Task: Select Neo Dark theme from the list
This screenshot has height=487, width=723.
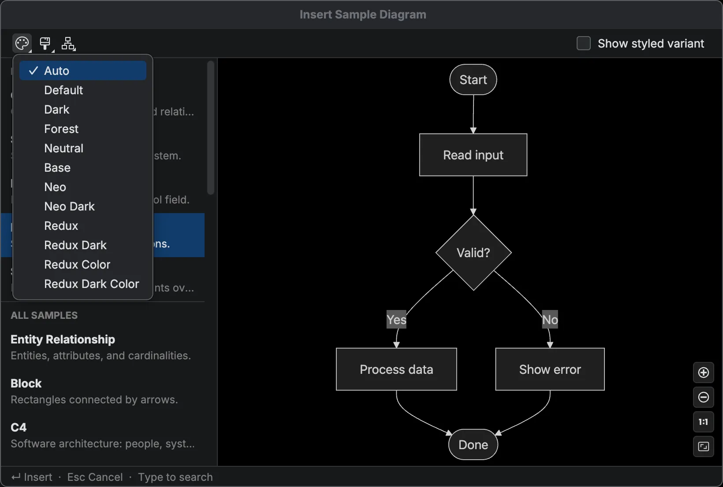Action: pyautogui.click(x=69, y=207)
